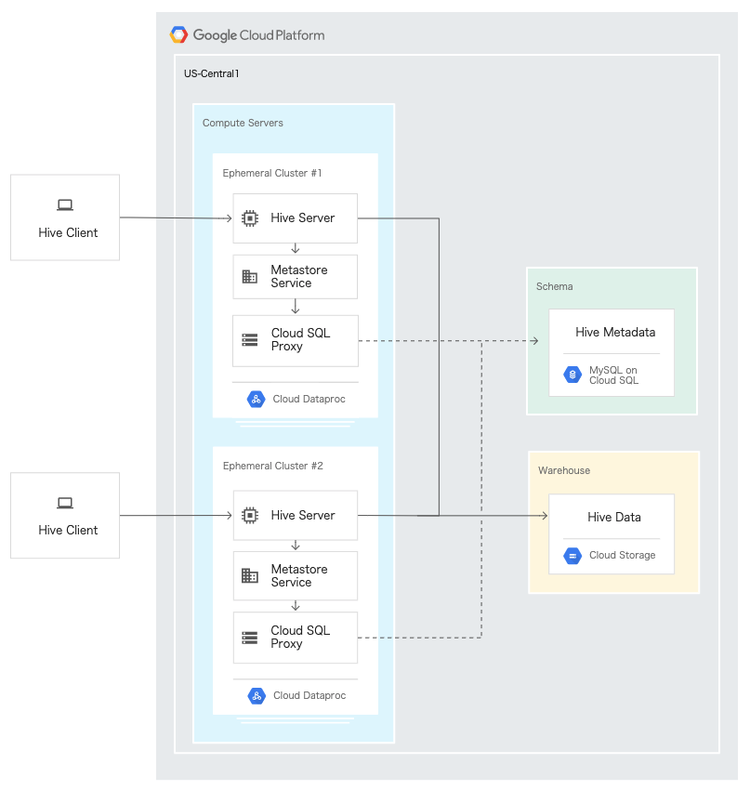Screen dimensions: 750x790
Task: Click the Cloud Dataproc caption in Cluster #1
Action: click(309, 399)
